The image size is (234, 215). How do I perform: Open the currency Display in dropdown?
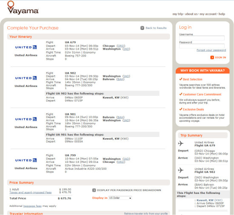point(120,198)
